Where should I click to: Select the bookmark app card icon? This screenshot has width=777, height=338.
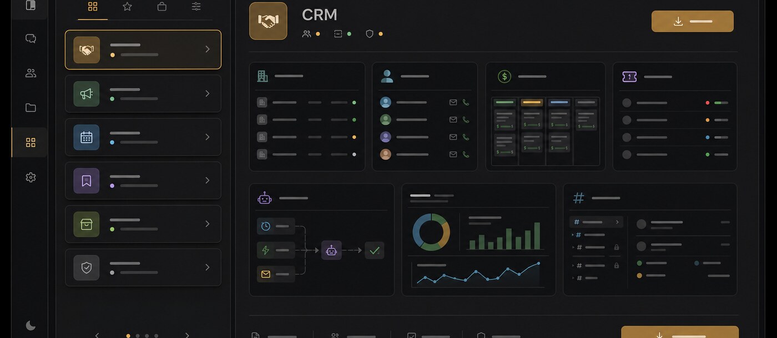coord(87,180)
